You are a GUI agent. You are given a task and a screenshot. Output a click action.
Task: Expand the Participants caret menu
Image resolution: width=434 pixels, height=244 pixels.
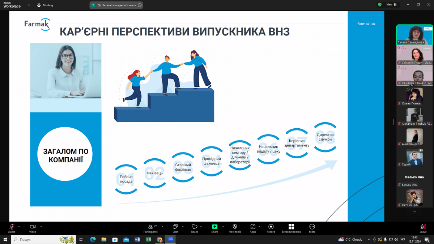pos(162,226)
